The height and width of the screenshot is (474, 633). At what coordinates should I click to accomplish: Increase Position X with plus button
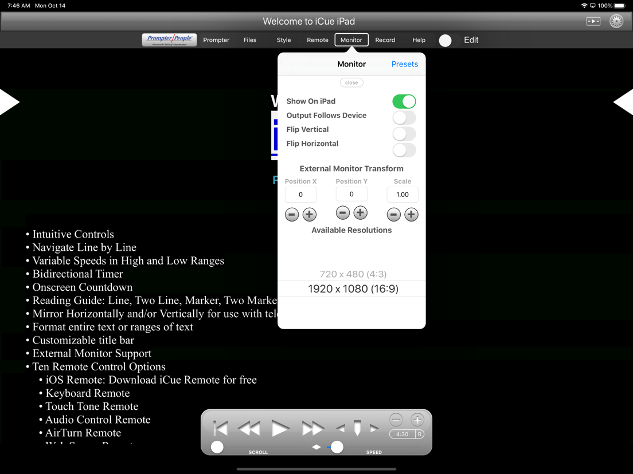click(310, 215)
